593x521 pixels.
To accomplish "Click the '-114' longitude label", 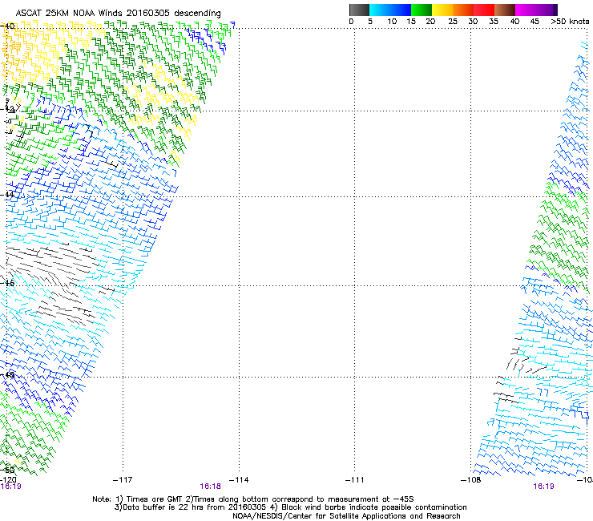I will tap(239, 480).
